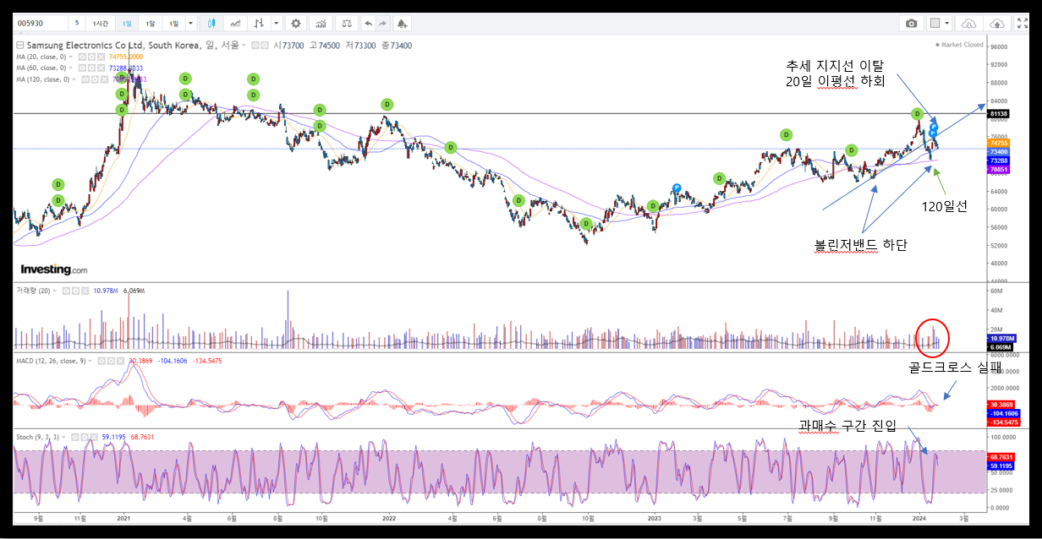Open Stoch (9, 3, 3) dropdown arrow
Image resolution: width=1042 pixels, height=539 pixels.
pos(64,437)
